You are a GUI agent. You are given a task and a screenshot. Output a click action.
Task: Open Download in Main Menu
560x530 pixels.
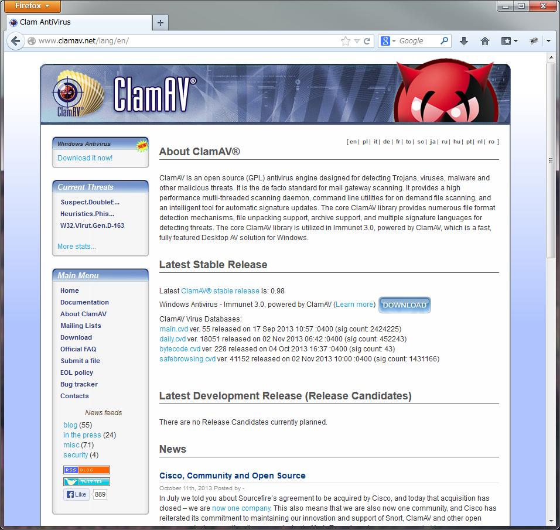point(76,337)
